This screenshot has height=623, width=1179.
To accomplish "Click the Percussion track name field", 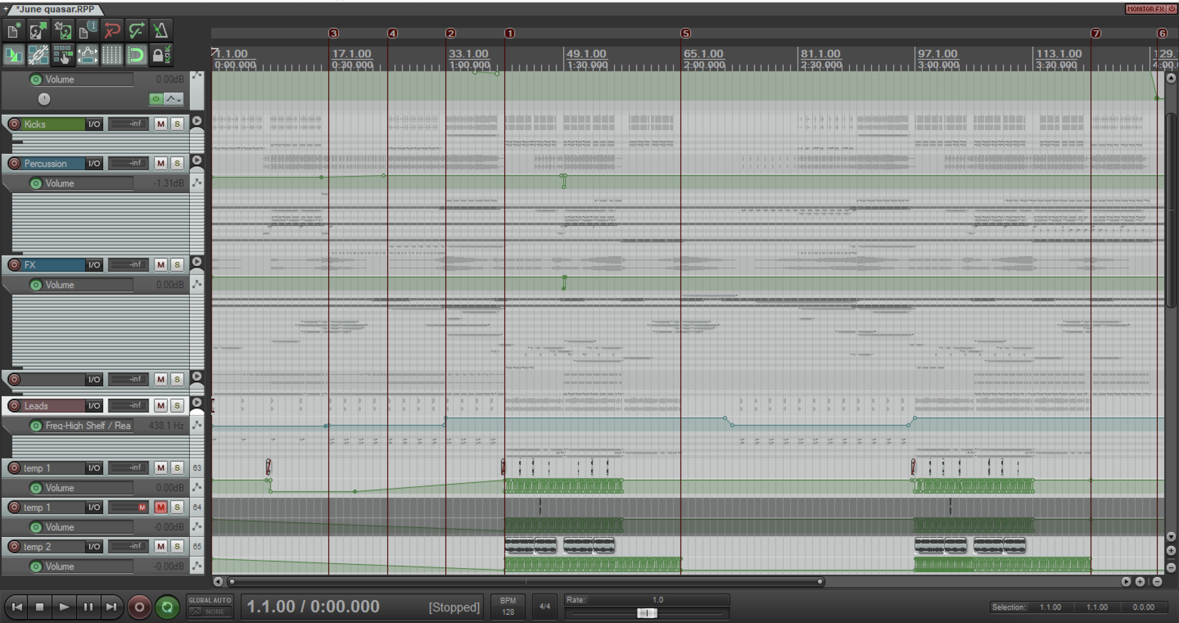I will tap(54, 163).
